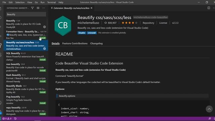
Task: Open the File menu
Action: [4, 2]
